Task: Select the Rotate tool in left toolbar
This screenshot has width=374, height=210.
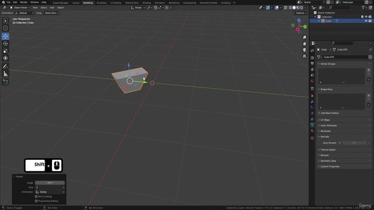Action: point(5,44)
